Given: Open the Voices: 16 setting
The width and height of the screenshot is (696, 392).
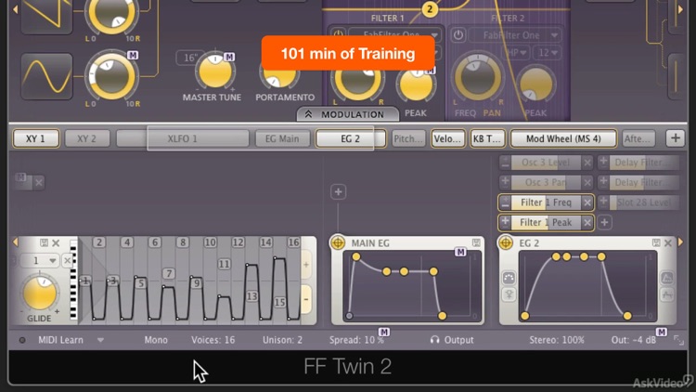Looking at the screenshot, I should click(x=213, y=340).
